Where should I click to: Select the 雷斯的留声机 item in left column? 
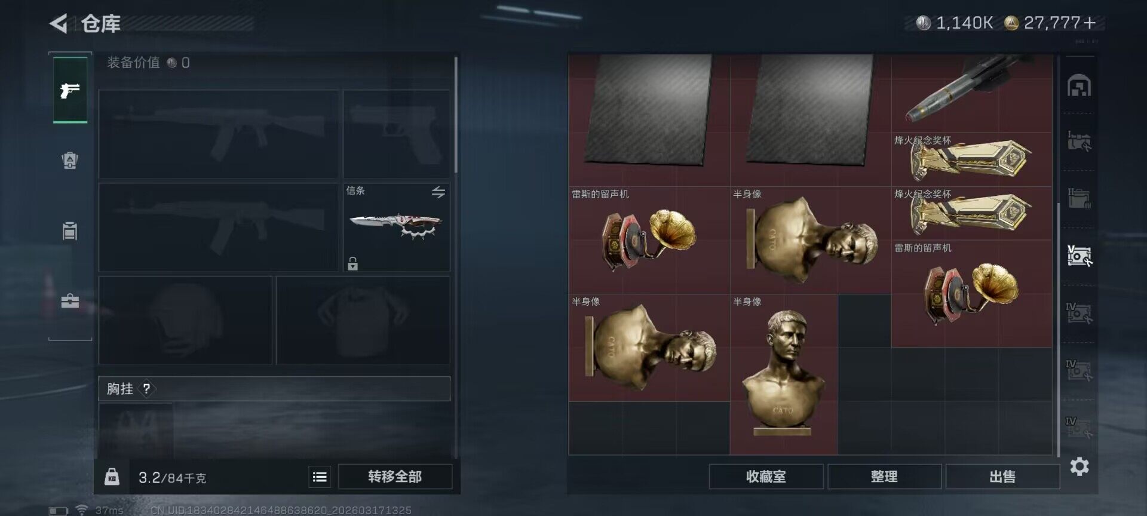(x=649, y=240)
